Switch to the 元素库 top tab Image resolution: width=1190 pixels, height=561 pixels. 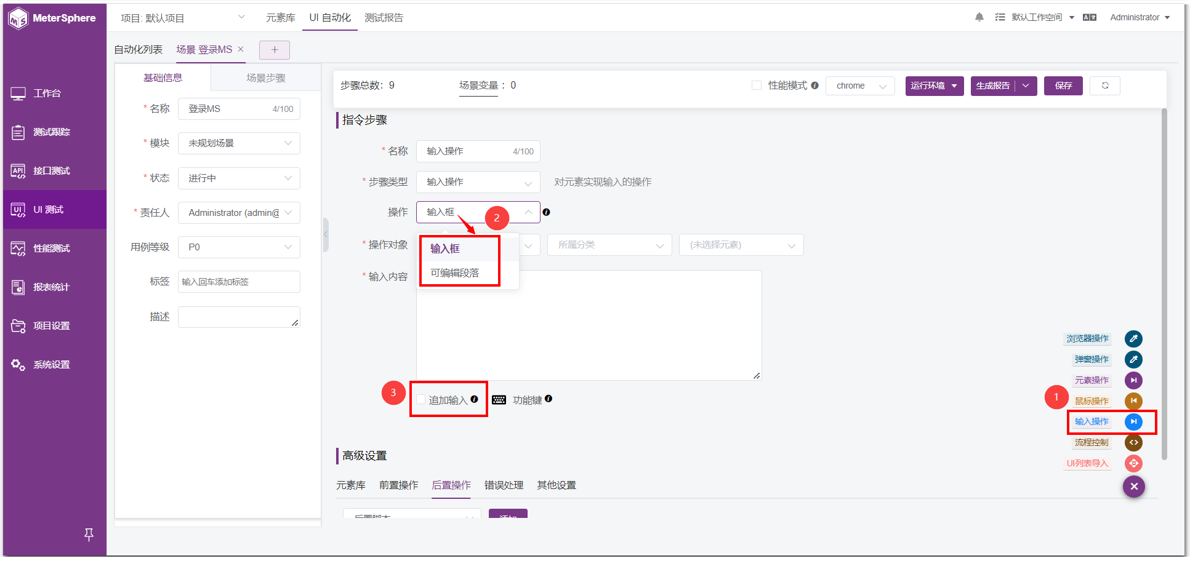click(281, 18)
